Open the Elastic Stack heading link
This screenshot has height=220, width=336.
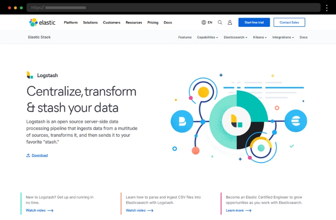[39, 37]
